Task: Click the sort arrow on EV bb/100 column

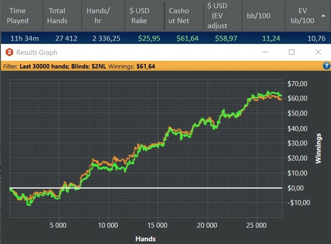Action: coord(323,16)
